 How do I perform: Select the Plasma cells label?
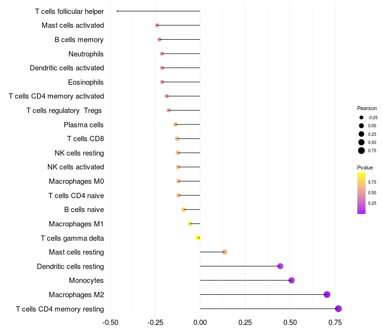pos(83,125)
